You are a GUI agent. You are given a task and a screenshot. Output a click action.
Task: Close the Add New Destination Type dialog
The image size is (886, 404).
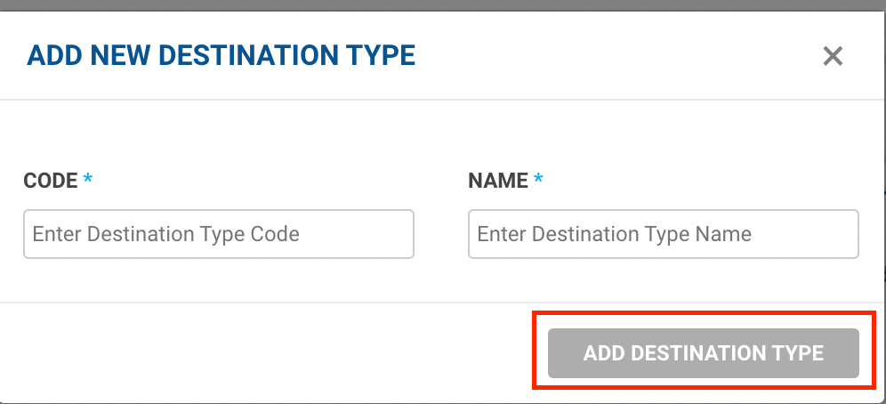832,57
